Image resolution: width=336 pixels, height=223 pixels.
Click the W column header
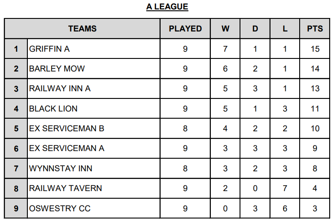tap(225, 29)
